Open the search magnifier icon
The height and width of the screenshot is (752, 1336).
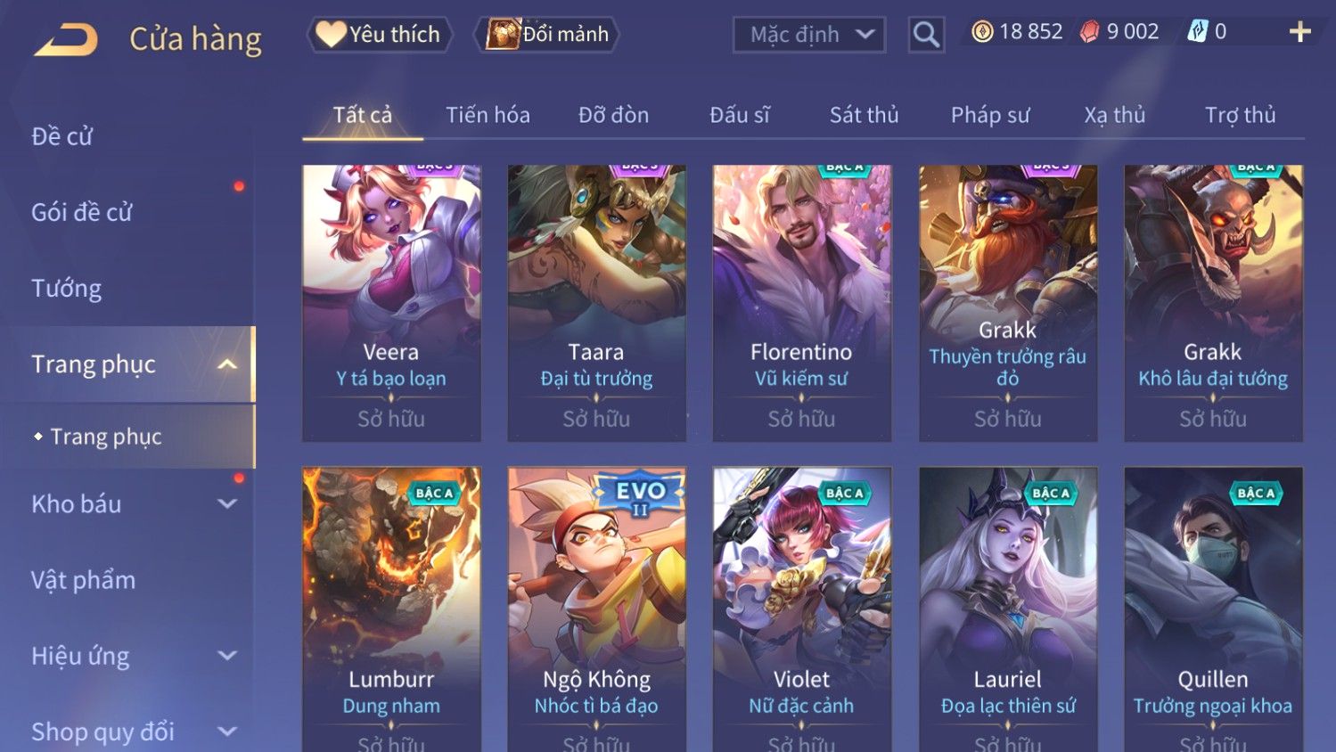pyautogui.click(x=926, y=35)
